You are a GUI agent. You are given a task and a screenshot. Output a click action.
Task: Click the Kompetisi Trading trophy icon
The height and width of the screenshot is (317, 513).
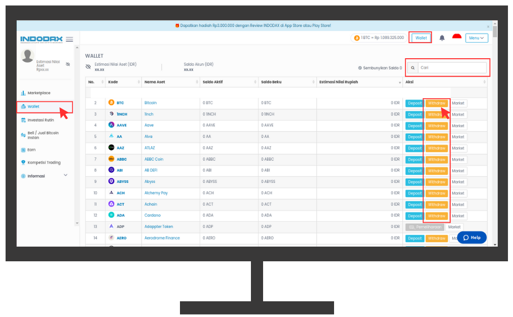[23, 163]
